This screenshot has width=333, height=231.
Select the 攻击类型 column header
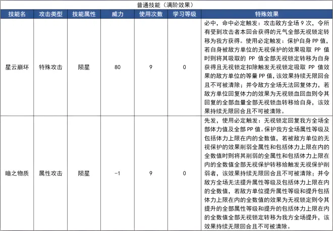[50, 14]
